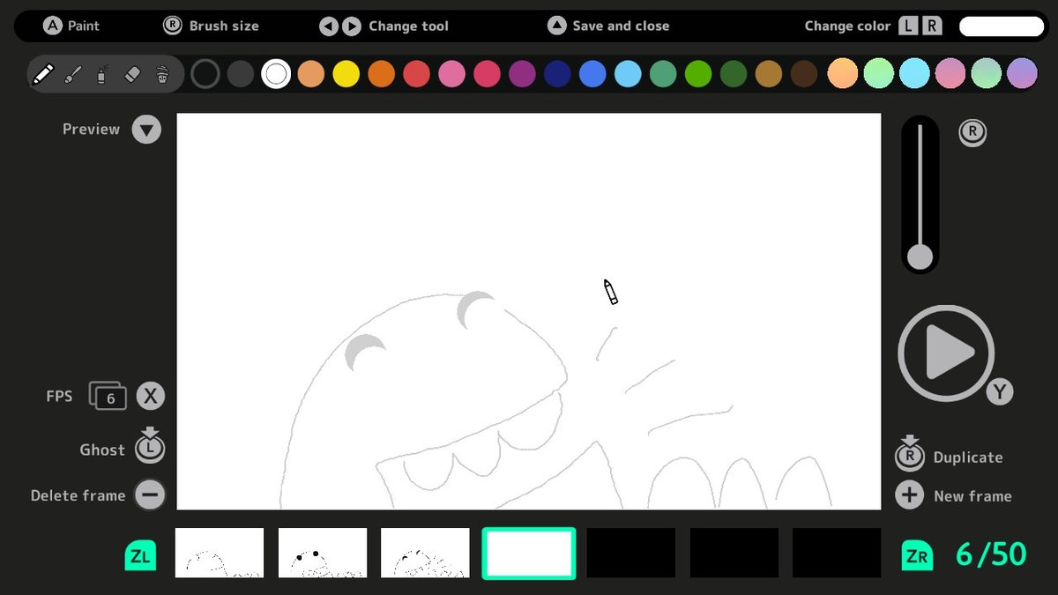Click the R button for Change color
The width and height of the screenshot is (1058, 595).
932,26
